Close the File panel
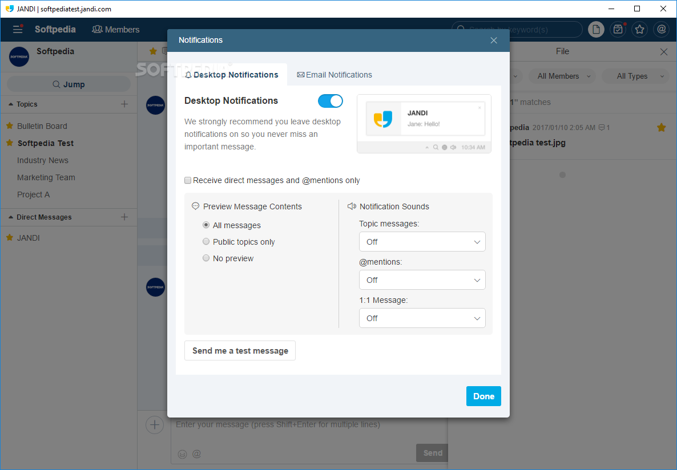The height and width of the screenshot is (470, 677). pyautogui.click(x=664, y=52)
